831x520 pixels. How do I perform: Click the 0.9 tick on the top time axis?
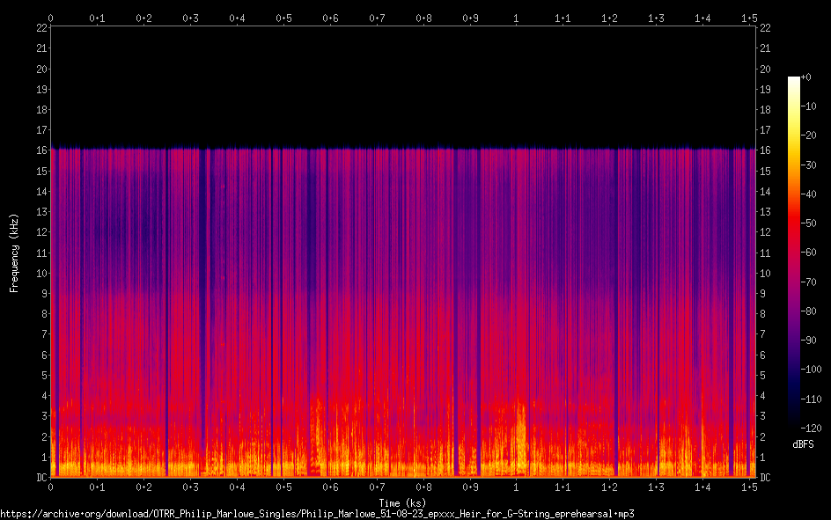tap(470, 18)
